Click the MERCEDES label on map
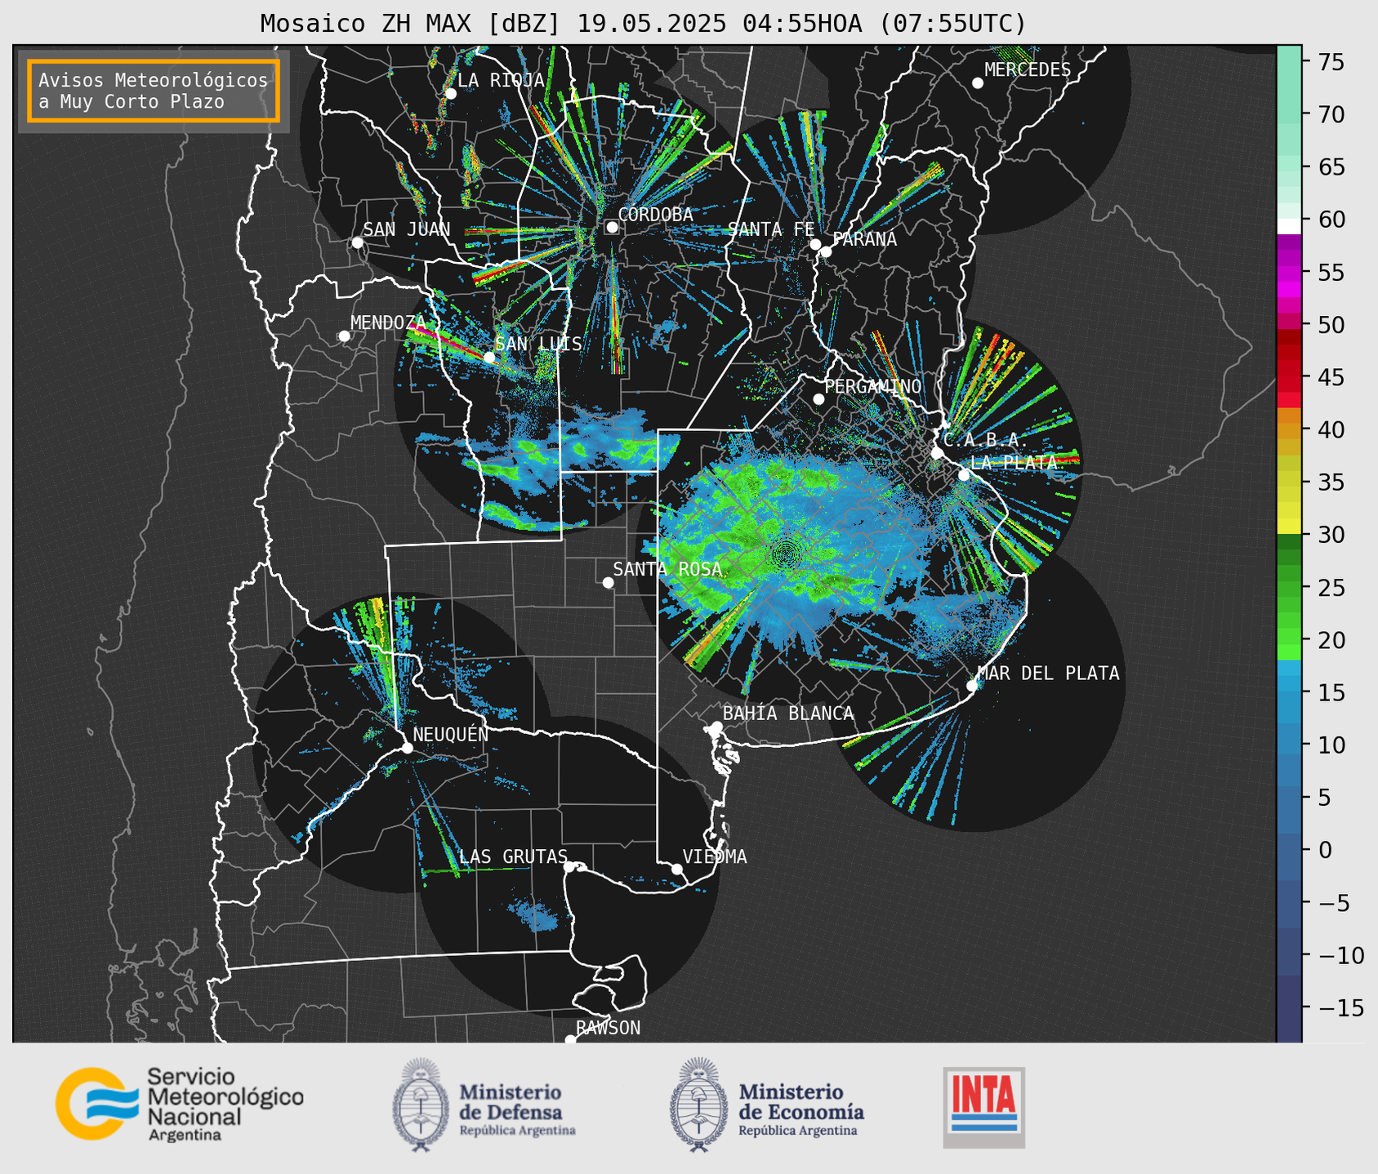Viewport: 1378px width, 1174px height. pyautogui.click(x=1028, y=70)
